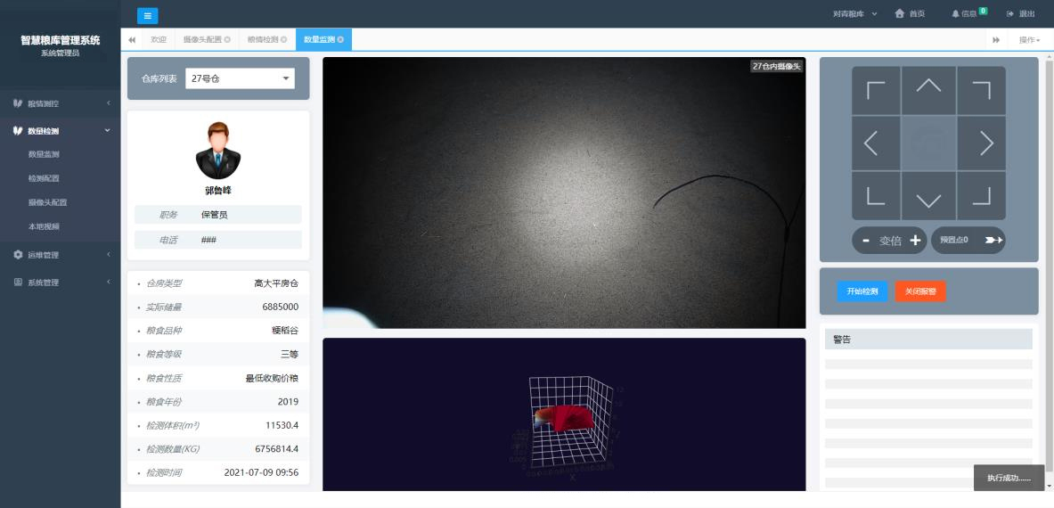Pan camera right with the right arrow
1054x508 pixels.
pos(985,143)
